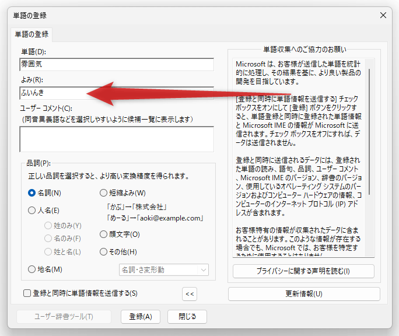This screenshot has width=399, height=336.
Task: Click the 単語(D) input field
Action: (x=117, y=64)
